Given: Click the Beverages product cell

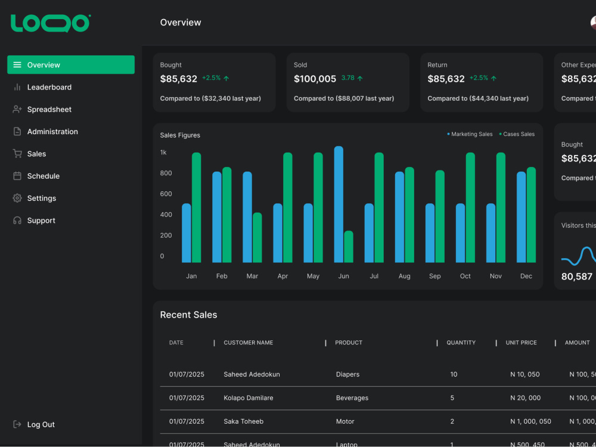Looking at the screenshot, I should pos(352,398).
